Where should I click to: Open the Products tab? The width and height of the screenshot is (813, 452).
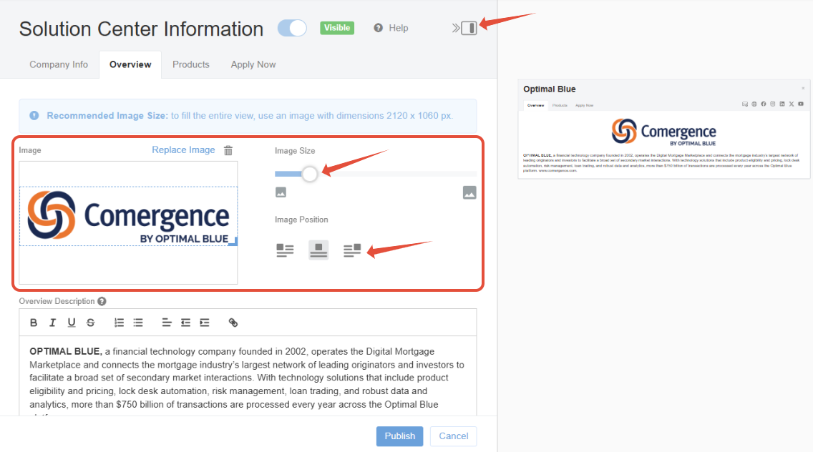[x=191, y=65]
